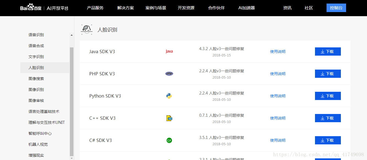Select 智能呼叫中心 in sidebar
This screenshot has width=367, height=160.
click(40, 133)
